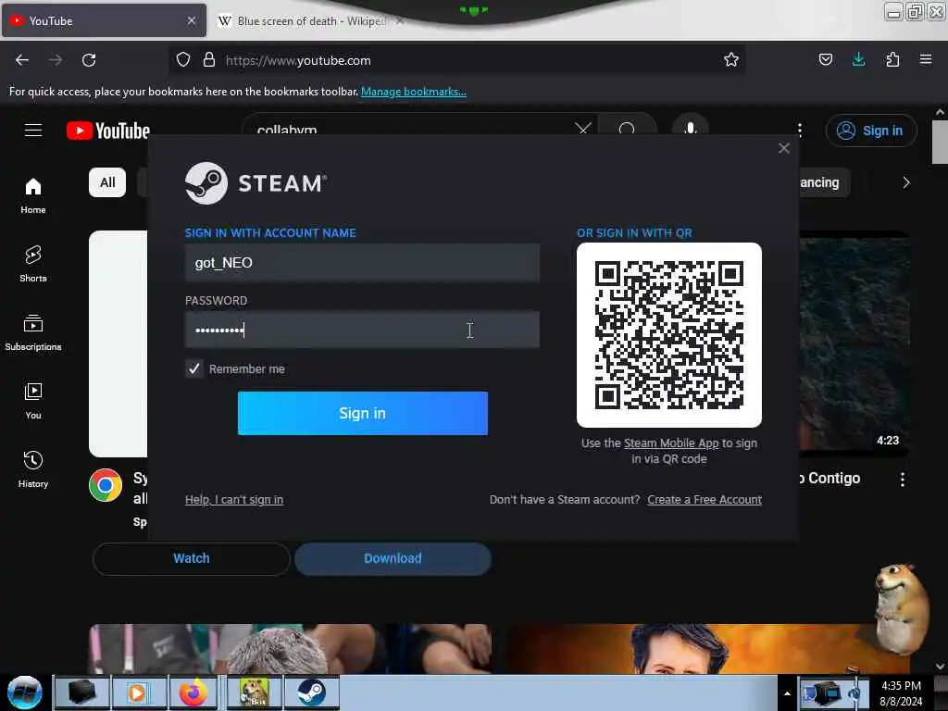
Task: Open the 4:23 video thumbnail
Action: tap(854, 342)
